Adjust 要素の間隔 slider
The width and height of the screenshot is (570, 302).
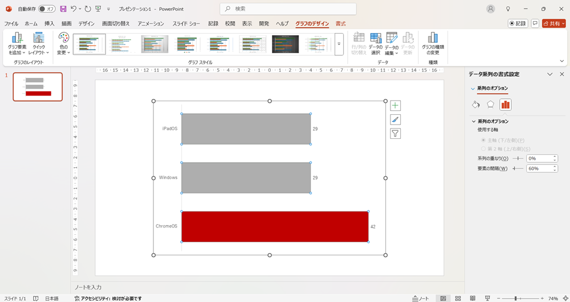518,168
